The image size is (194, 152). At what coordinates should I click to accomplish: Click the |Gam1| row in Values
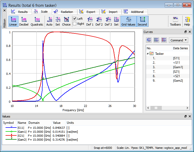22,132
